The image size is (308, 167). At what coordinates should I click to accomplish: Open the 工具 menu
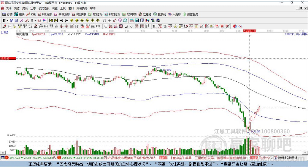[x=63, y=8]
